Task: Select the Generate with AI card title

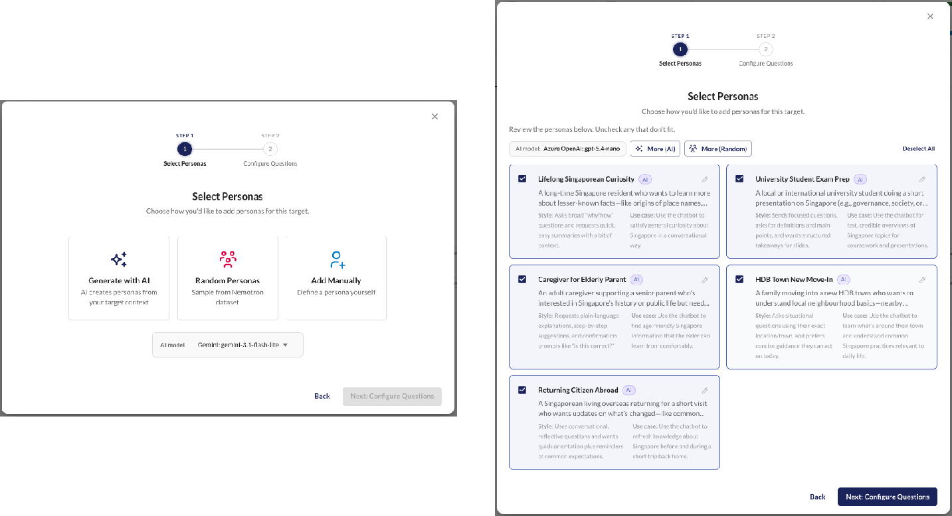Action: coord(119,281)
